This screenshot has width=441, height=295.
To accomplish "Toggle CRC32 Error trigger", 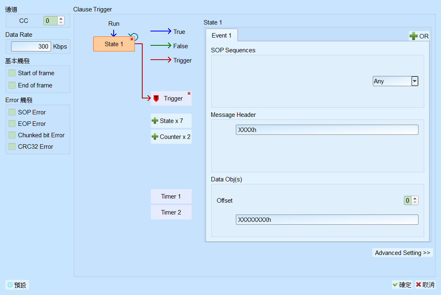I will coord(12,147).
